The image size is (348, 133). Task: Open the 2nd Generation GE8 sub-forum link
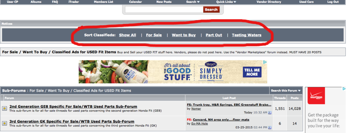tap(73, 107)
